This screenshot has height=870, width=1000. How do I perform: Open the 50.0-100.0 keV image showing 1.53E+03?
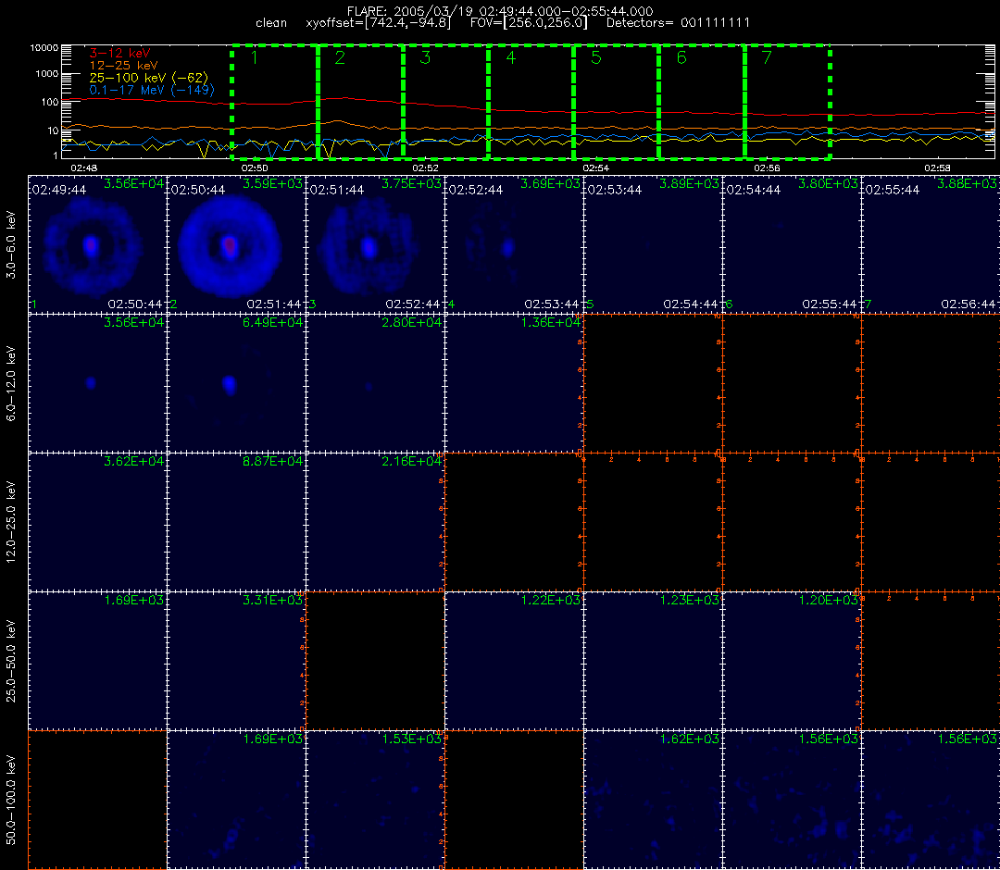[x=376, y=801]
